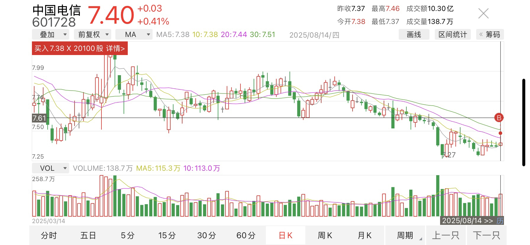Click the 7.27 low price annotation
The height and width of the screenshot is (245, 530).
(449, 155)
